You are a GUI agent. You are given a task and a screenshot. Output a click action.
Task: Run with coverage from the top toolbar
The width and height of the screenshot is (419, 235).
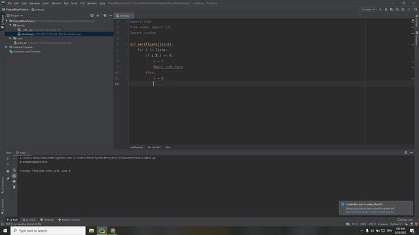[x=392, y=9]
